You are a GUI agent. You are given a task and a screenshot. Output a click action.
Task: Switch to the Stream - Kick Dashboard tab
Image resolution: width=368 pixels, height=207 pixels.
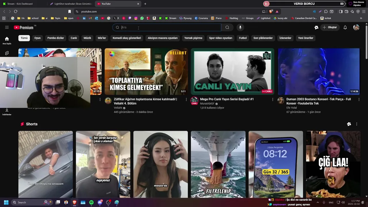[23, 4]
